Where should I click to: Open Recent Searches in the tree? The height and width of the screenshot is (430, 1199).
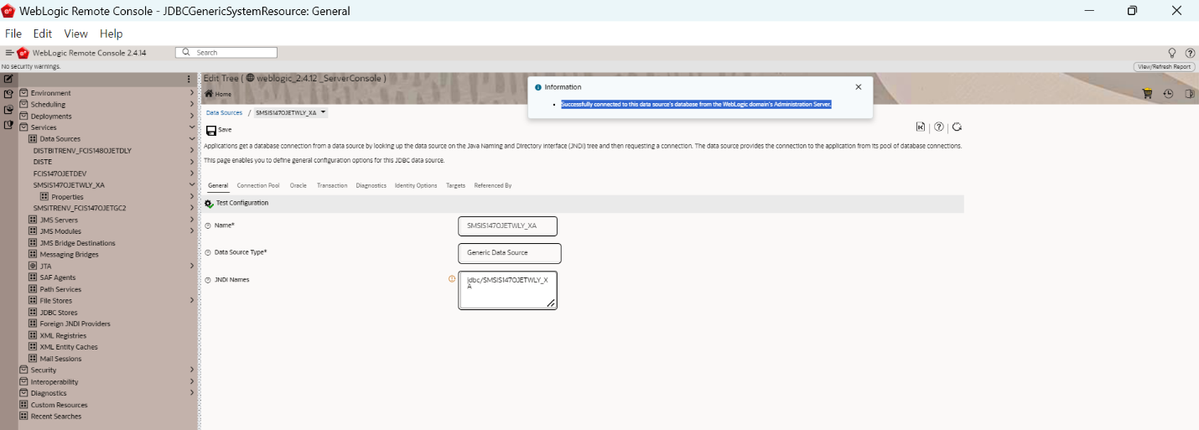[56, 417]
